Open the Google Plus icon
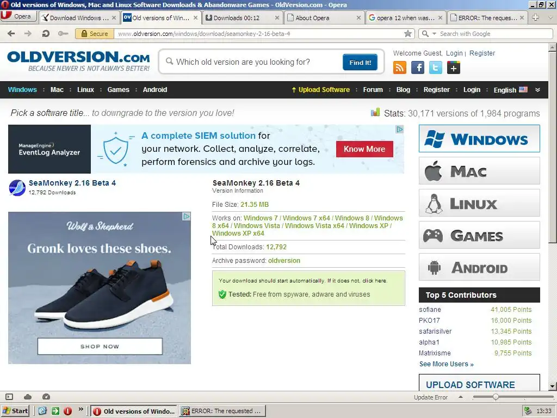The height and width of the screenshot is (418, 557). coord(454,67)
